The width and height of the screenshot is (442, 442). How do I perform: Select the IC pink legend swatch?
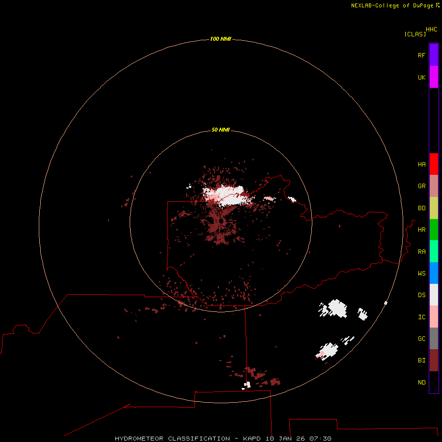tap(434, 317)
